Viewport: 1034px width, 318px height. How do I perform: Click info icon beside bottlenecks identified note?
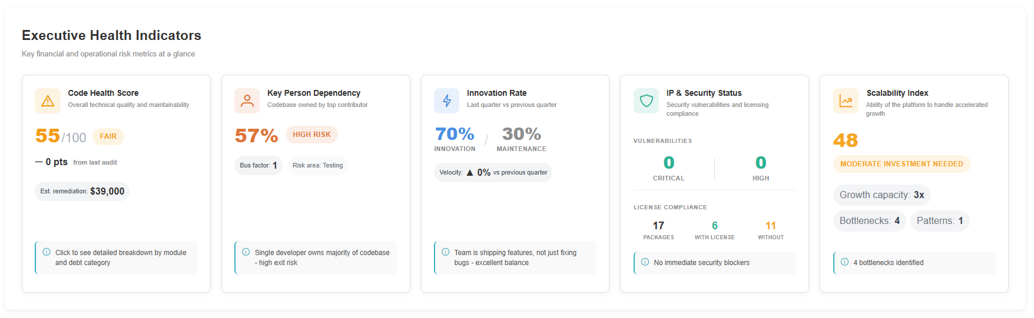[844, 262]
